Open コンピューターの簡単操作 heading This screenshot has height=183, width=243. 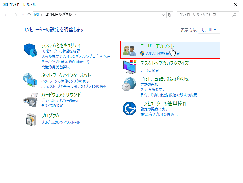tap(164, 103)
